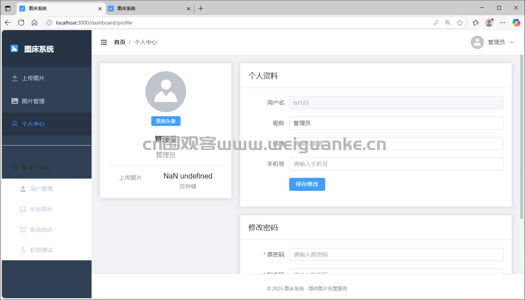Click the key icon beside 权限测试
Viewport: 525px width, 300px height.
click(x=23, y=250)
